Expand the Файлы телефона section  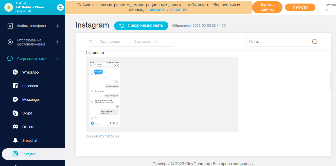click(x=57, y=26)
